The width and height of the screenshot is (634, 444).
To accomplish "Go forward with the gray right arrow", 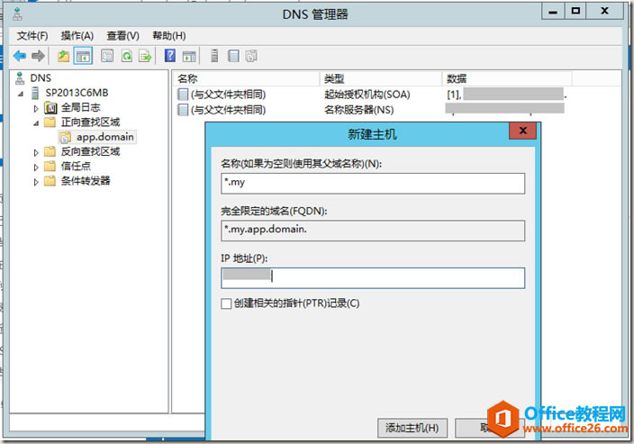I will pyautogui.click(x=38, y=56).
